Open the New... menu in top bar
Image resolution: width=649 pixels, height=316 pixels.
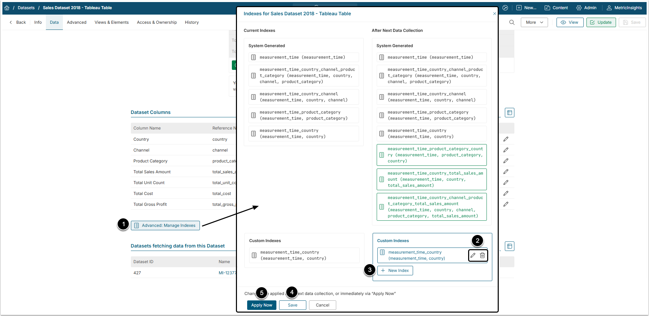click(526, 8)
